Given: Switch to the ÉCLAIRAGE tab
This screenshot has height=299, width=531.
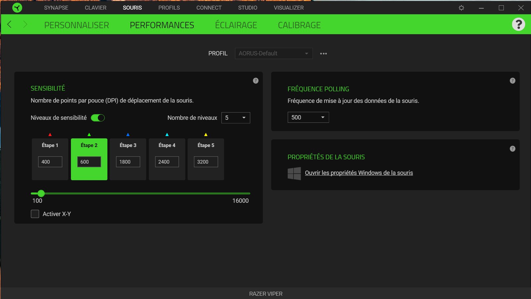Looking at the screenshot, I should [x=236, y=25].
